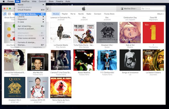The height and width of the screenshot is (109, 169).
Task: Open U2 Songs of Innocence cover
Action: (130, 60)
